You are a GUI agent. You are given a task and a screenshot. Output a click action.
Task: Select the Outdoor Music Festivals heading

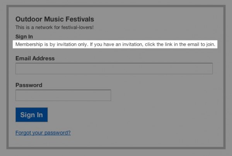55,19
